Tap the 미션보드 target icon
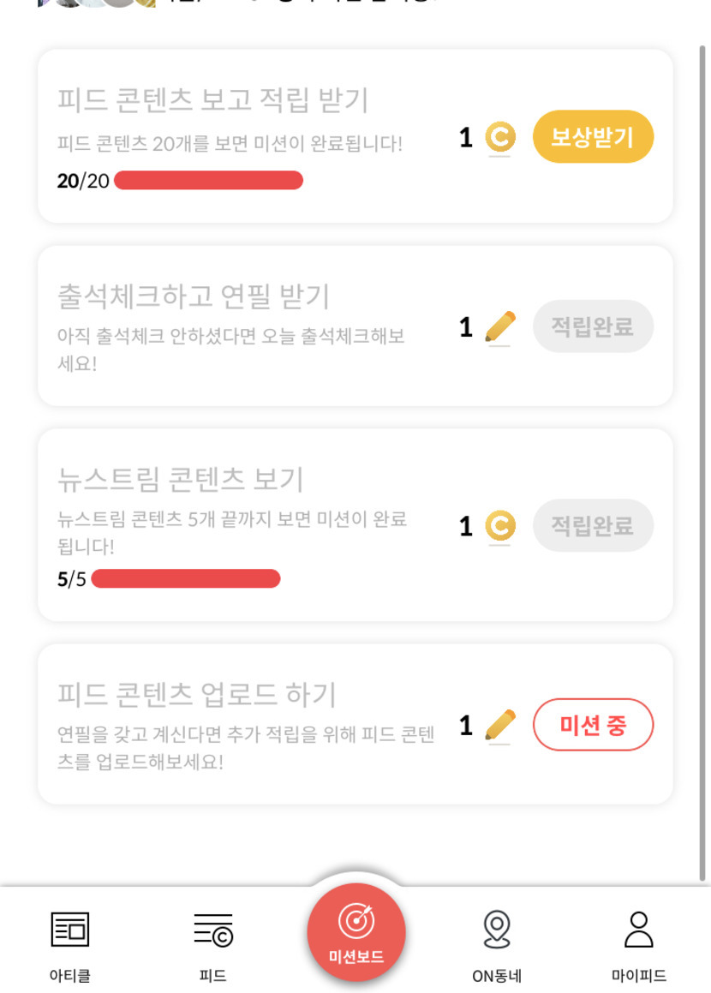The image size is (711, 993). point(355,922)
